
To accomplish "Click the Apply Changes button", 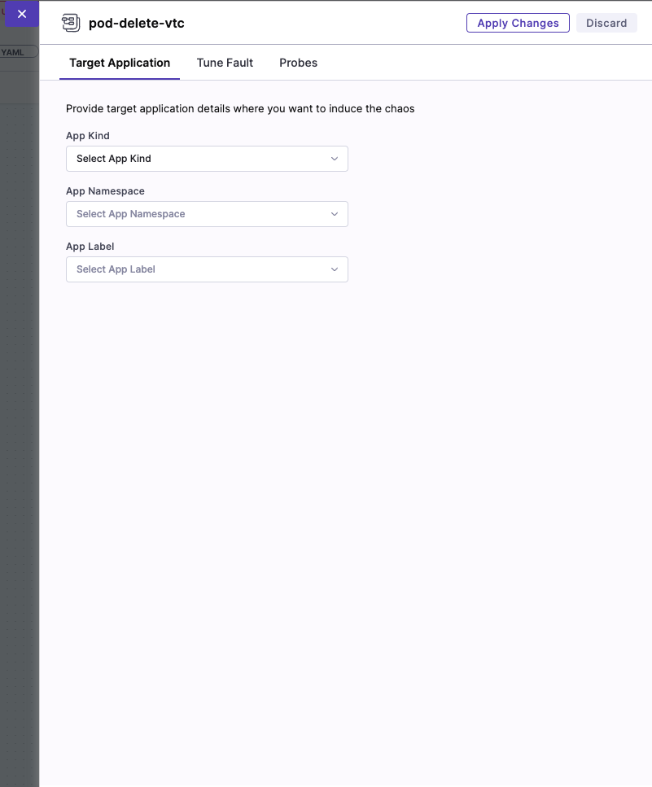I will click(x=518, y=23).
